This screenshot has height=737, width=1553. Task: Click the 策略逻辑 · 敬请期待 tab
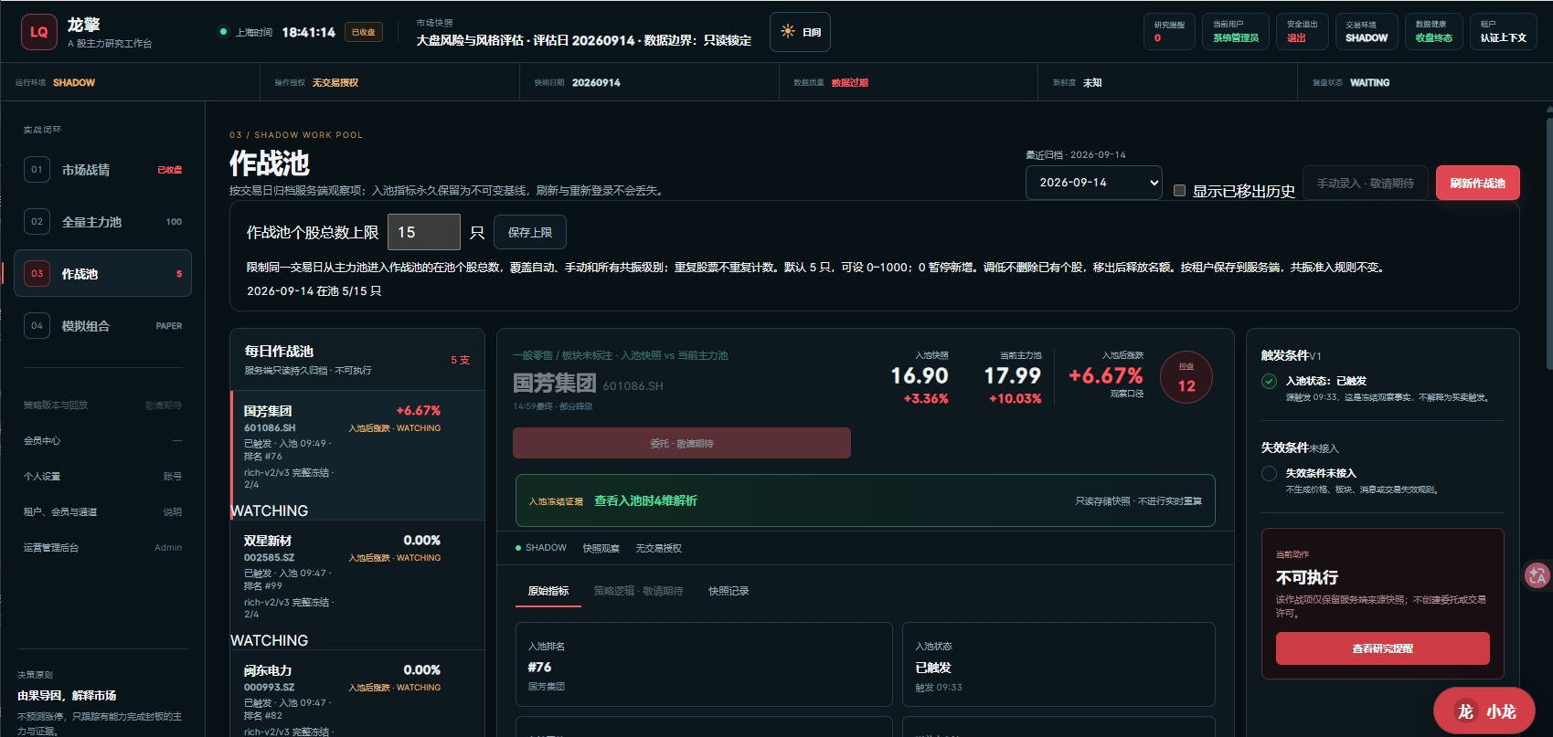click(638, 591)
